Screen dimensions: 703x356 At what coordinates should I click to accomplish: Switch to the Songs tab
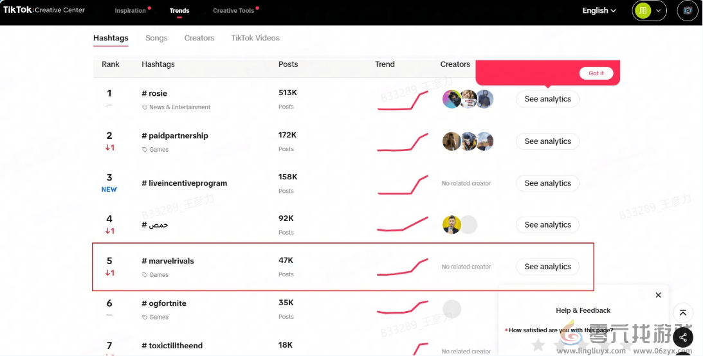click(x=156, y=38)
